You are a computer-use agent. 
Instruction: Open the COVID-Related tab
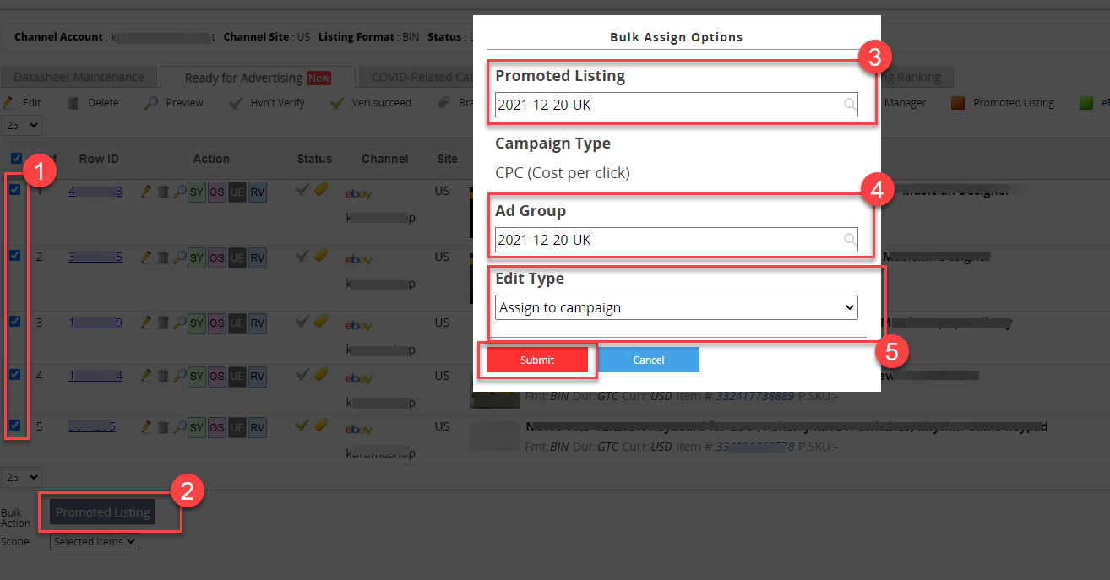coord(416,77)
